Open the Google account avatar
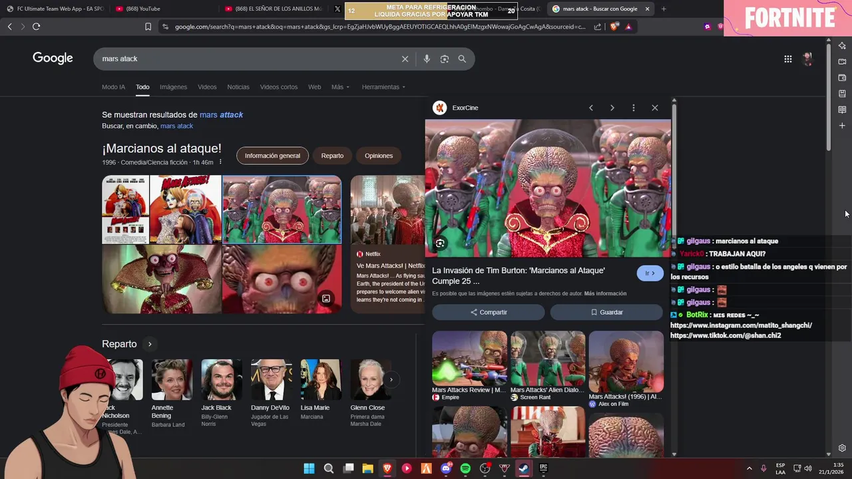The image size is (852, 479). (807, 59)
